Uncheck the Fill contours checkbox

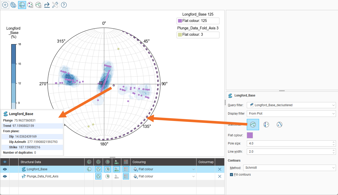[231, 175]
